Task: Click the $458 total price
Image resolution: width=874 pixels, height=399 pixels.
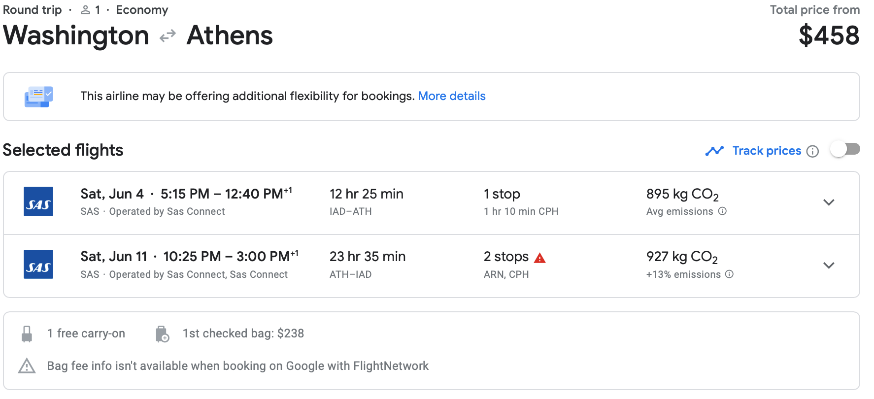Action: tap(829, 36)
